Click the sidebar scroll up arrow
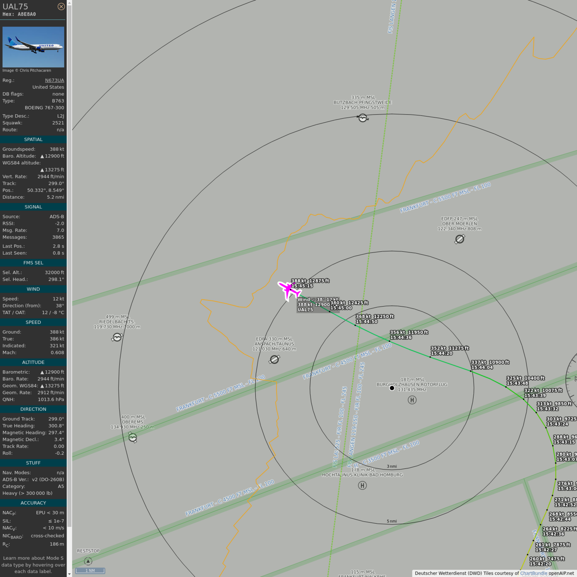 click(69, 3)
